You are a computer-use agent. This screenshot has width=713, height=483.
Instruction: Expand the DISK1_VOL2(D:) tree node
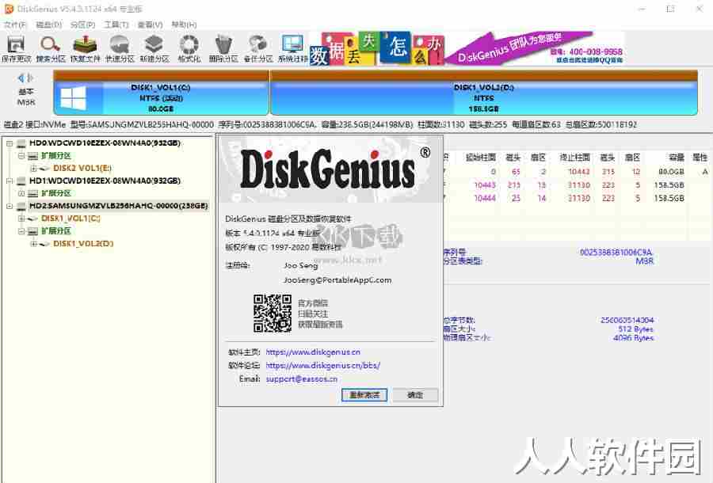[33, 244]
